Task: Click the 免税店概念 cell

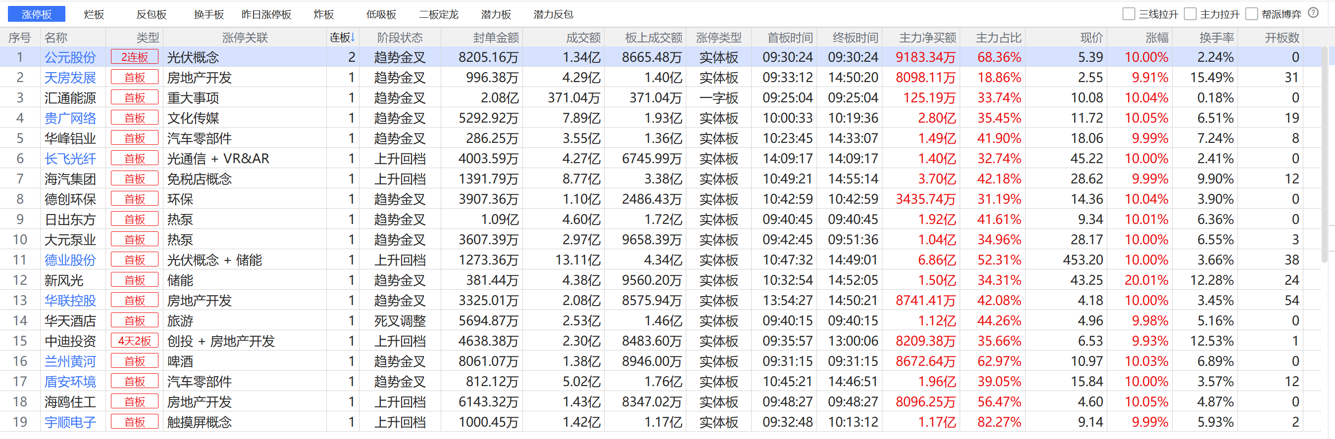Action: click(199, 178)
